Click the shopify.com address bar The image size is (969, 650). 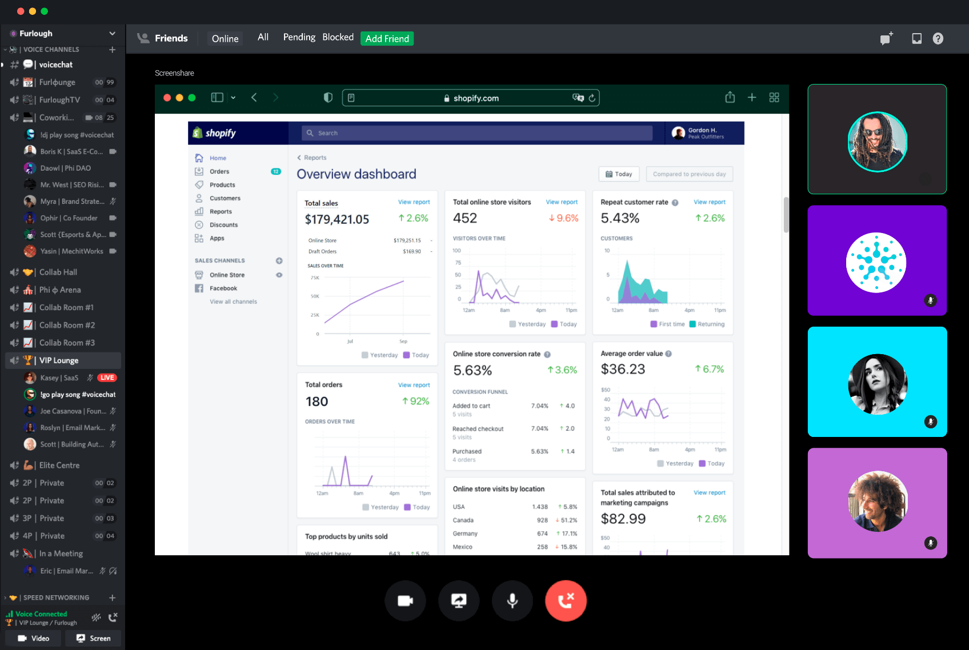point(471,98)
